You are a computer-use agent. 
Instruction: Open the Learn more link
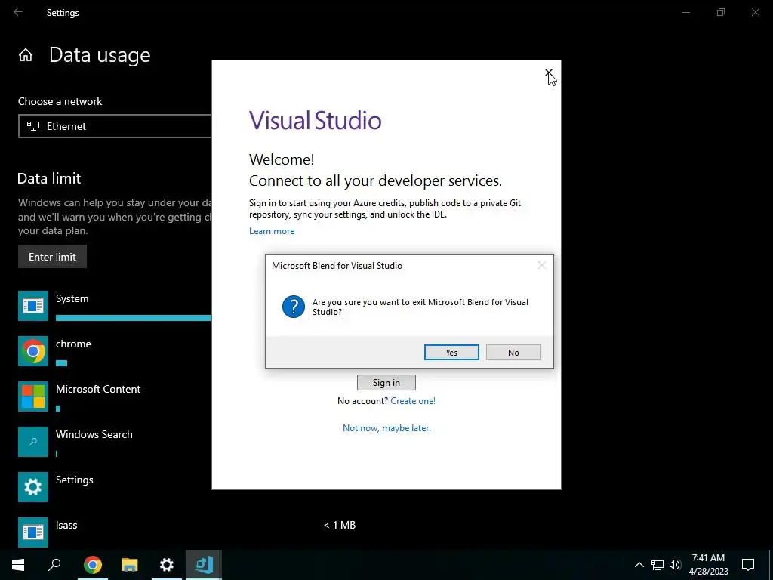(272, 231)
